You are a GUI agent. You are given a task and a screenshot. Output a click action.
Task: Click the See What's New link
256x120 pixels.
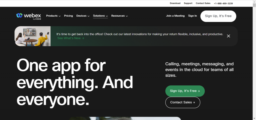click(x=71, y=38)
